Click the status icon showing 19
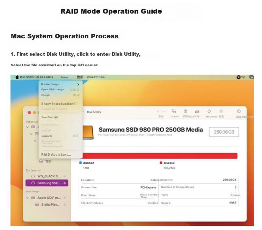This screenshot has width=262, height=230. pos(240,77)
